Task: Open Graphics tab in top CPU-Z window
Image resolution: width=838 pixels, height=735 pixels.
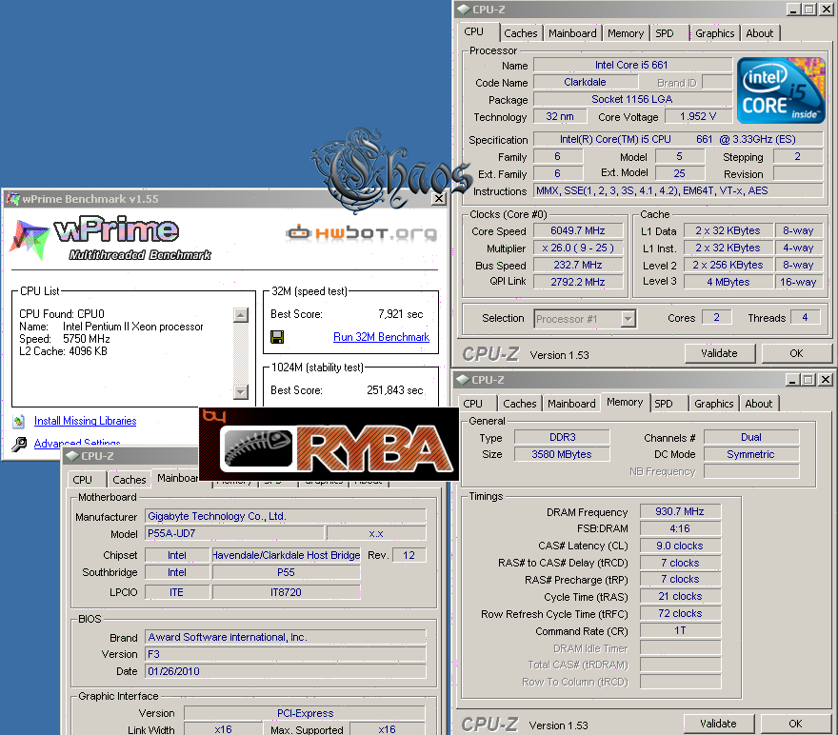Action: pyautogui.click(x=714, y=33)
